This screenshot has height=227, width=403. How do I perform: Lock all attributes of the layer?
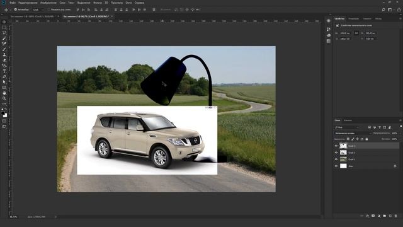point(366,139)
